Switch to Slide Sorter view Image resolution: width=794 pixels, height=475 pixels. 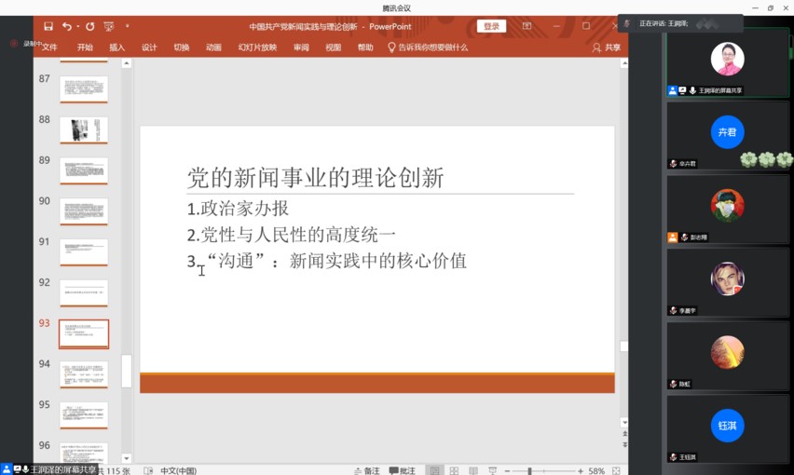pyautogui.click(x=454, y=471)
